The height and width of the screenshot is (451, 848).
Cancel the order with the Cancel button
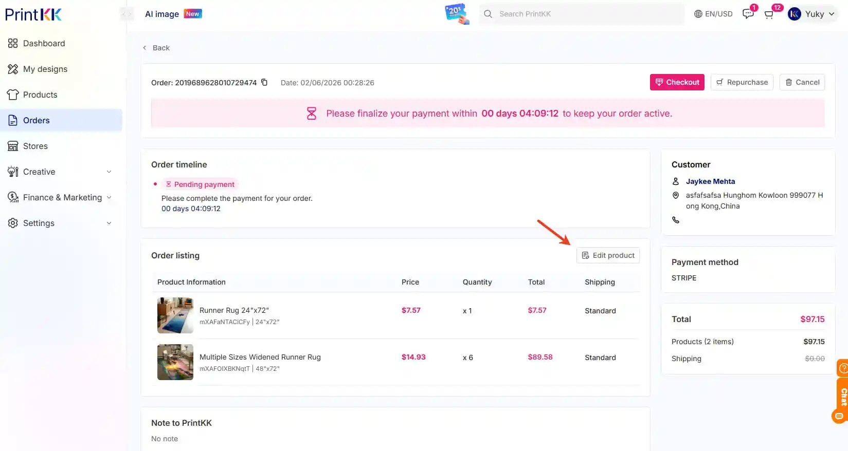802,82
